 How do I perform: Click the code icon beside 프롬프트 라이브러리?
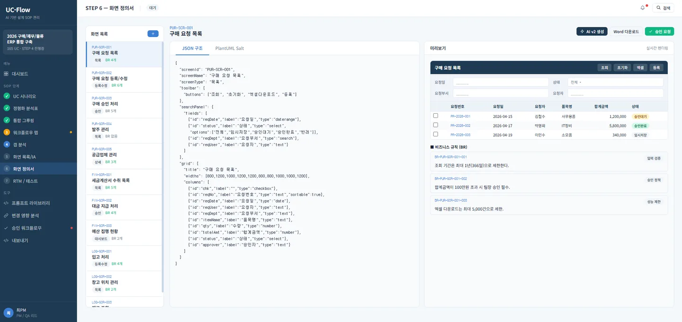pos(6,203)
